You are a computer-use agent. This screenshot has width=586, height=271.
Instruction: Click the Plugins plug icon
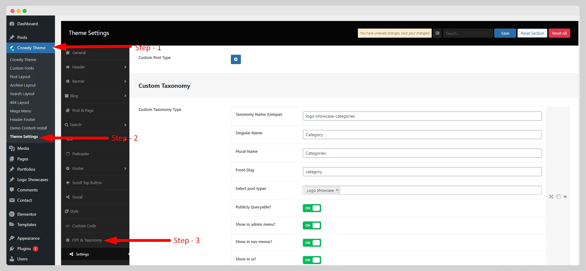pyautogui.click(x=12, y=249)
